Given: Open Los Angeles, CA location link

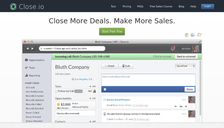Looking at the screenshot, I should point(83,79).
